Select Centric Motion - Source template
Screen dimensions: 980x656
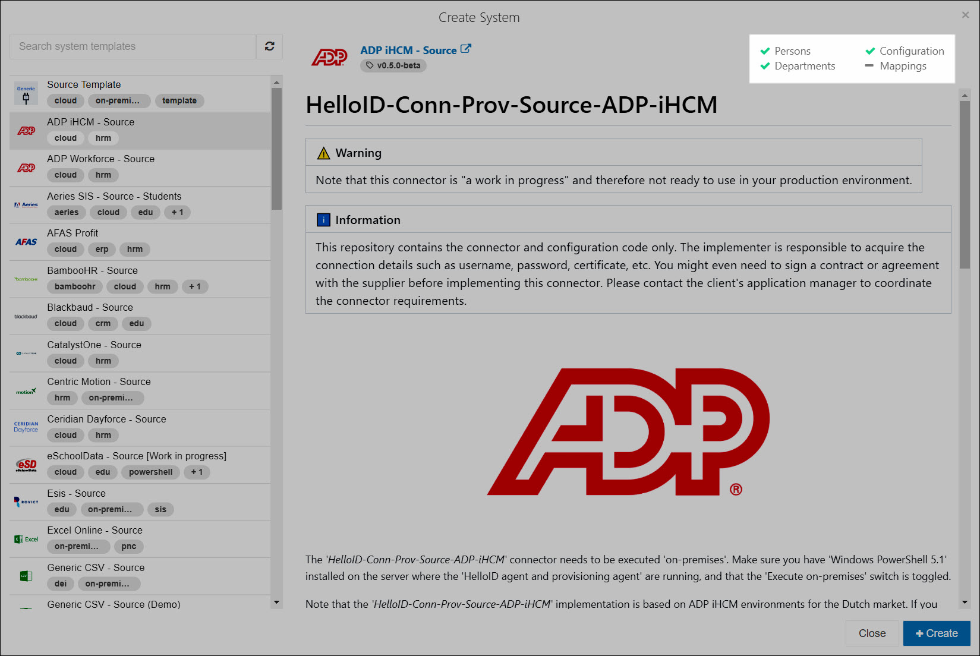140,390
